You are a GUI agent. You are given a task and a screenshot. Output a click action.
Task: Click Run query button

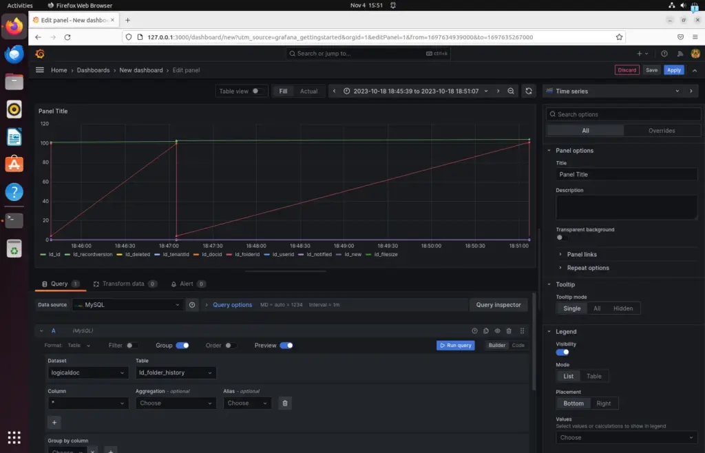tap(456, 346)
